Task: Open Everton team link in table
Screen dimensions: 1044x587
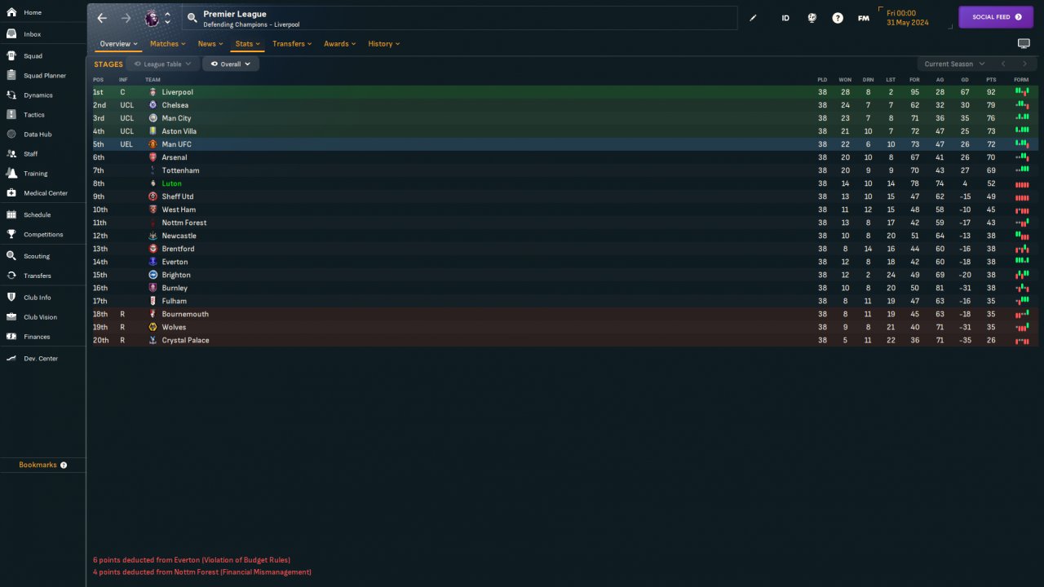Action: pyautogui.click(x=175, y=262)
